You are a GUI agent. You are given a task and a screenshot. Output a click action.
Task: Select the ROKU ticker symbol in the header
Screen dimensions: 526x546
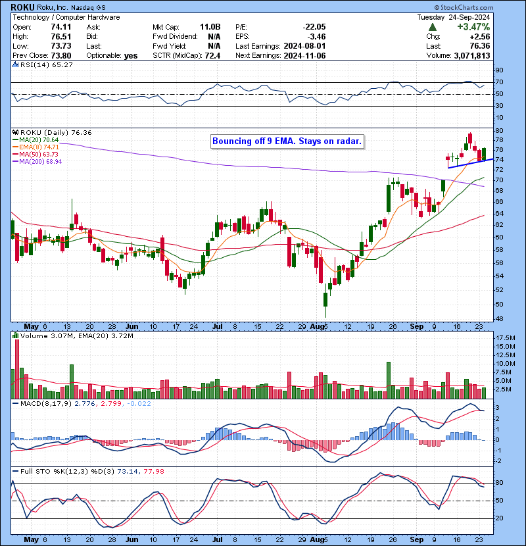click(x=22, y=7)
